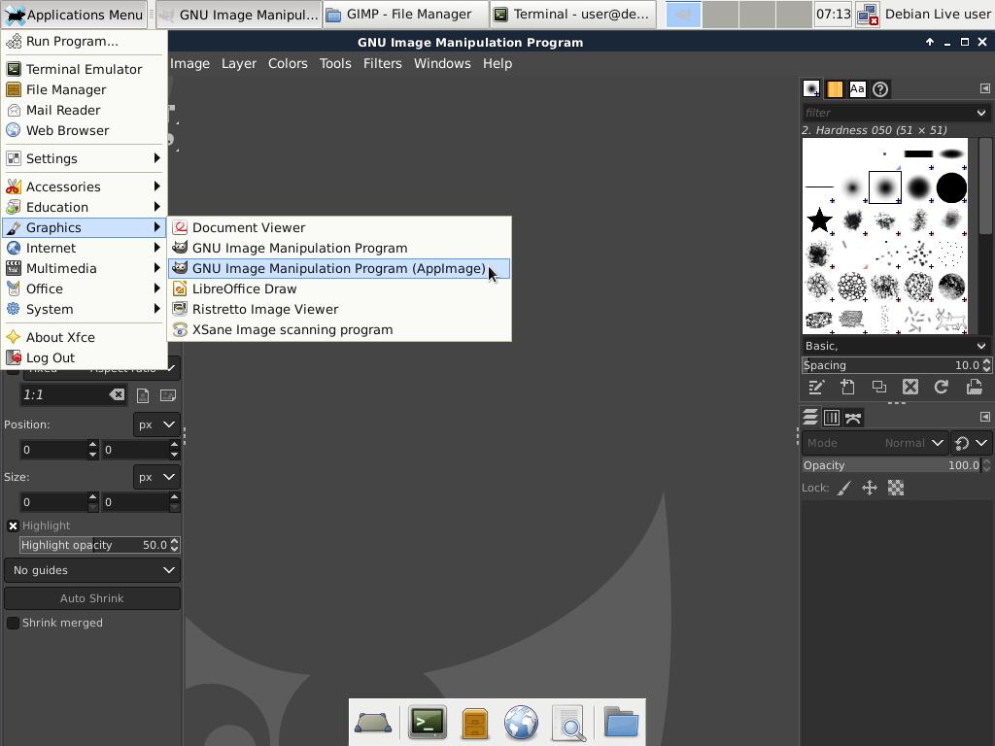This screenshot has height=746, width=995.
Task: Click the Applications Menu button
Action: 75,14
